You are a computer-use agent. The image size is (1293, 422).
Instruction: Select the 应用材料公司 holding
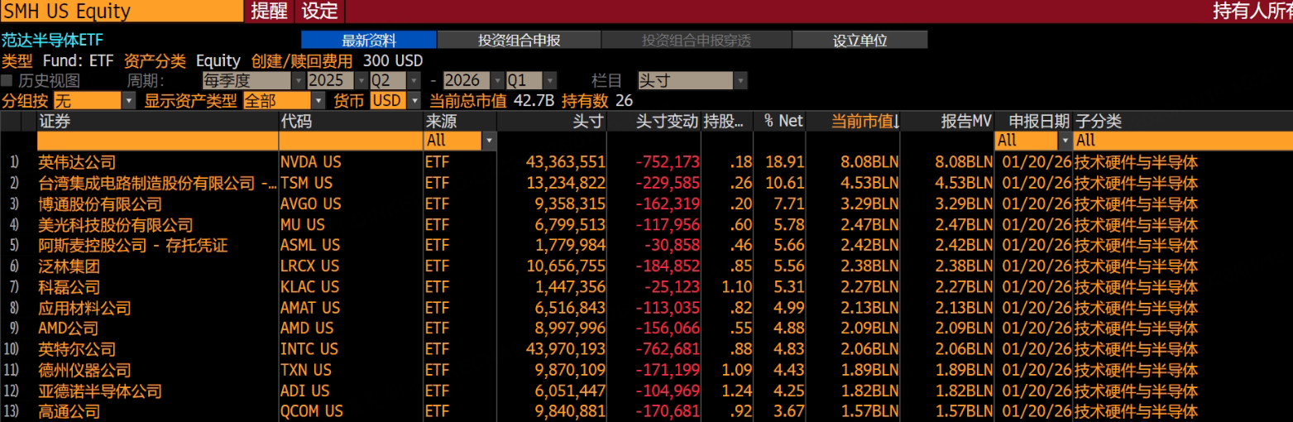[84, 308]
